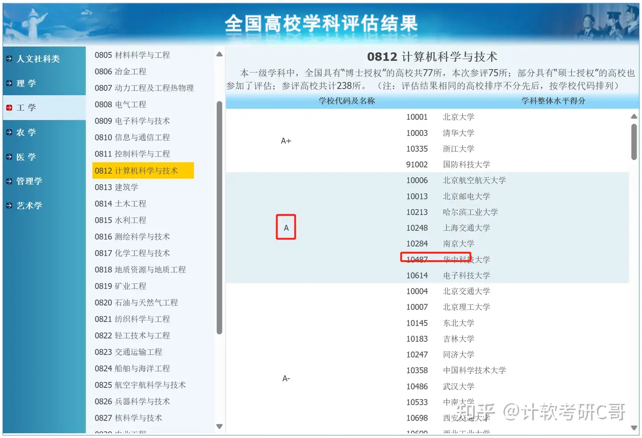Open the 人文社科类 category
The height and width of the screenshot is (438, 642).
(x=38, y=59)
